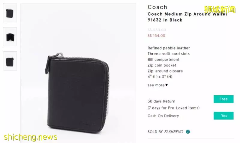
Task: Select the second open wallet thumbnail
Action: tap(10, 37)
